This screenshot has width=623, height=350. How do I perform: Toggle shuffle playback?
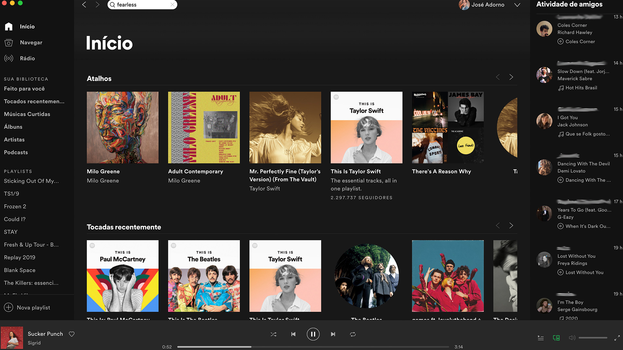[x=274, y=334]
